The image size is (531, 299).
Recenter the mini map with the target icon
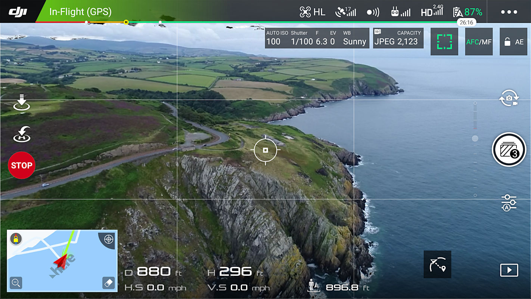(x=109, y=239)
